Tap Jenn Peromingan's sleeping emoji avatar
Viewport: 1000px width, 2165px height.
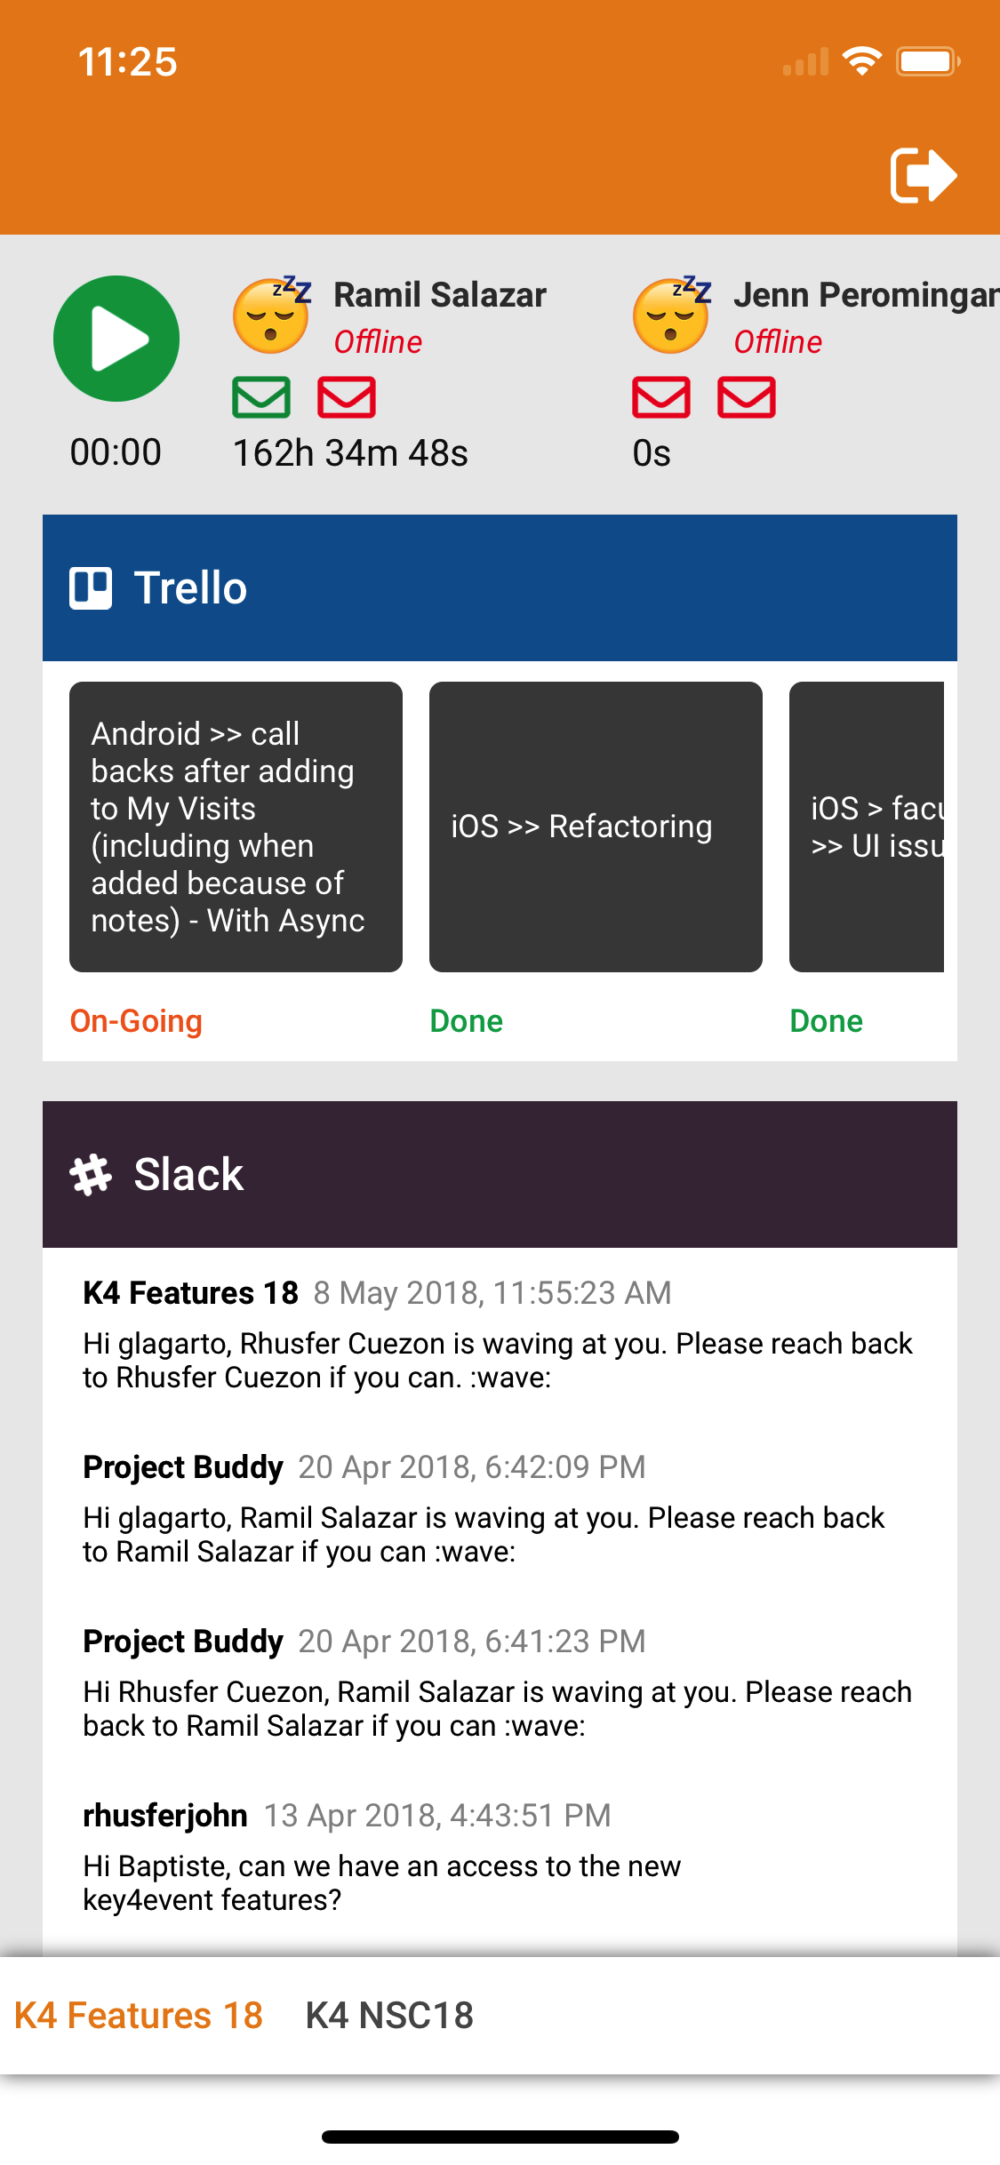671,315
